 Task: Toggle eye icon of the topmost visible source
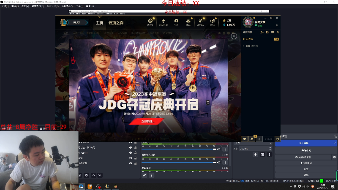(x=131, y=142)
